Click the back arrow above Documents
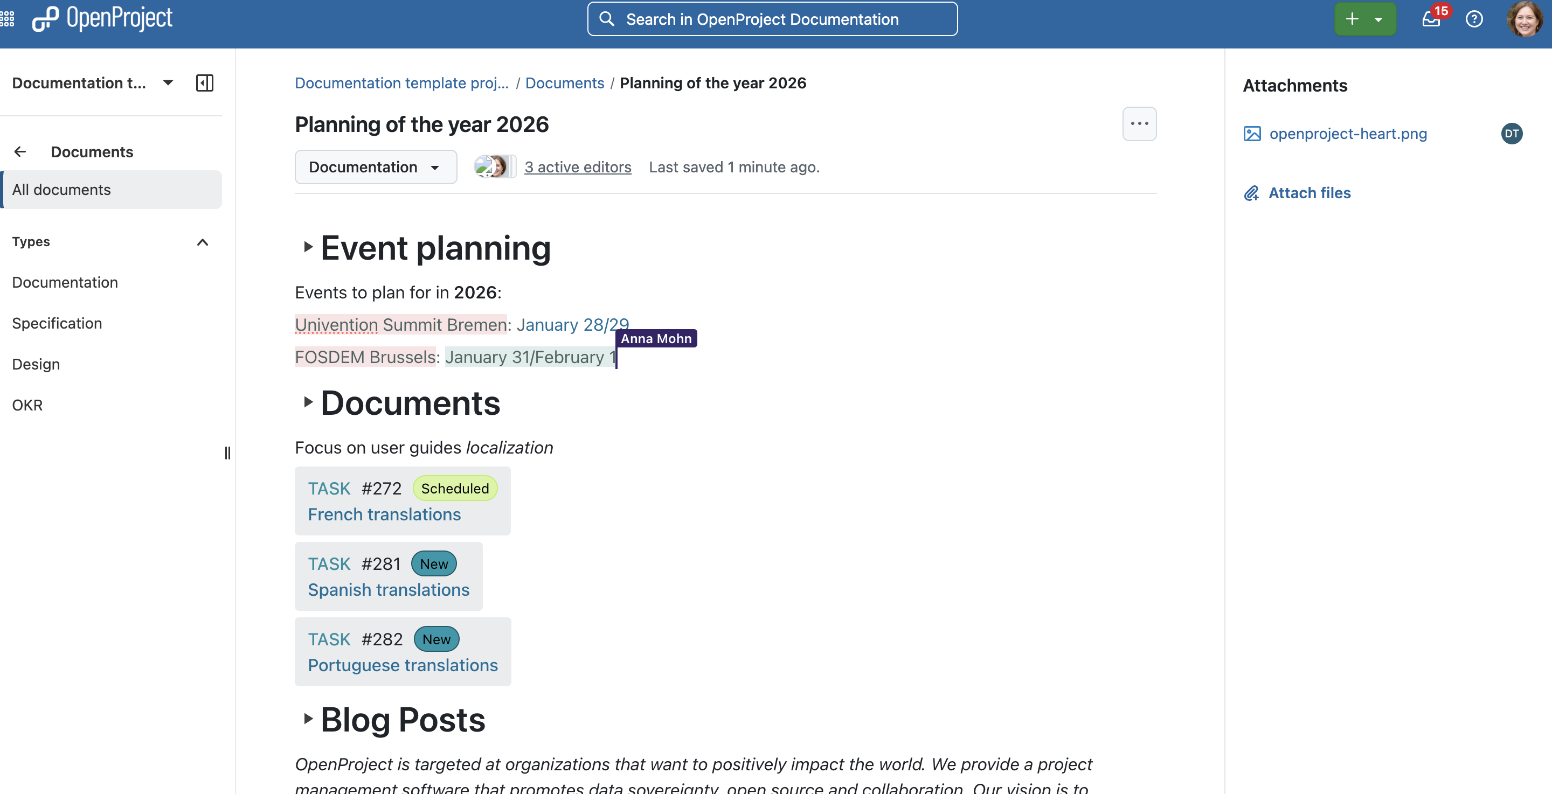 point(20,151)
